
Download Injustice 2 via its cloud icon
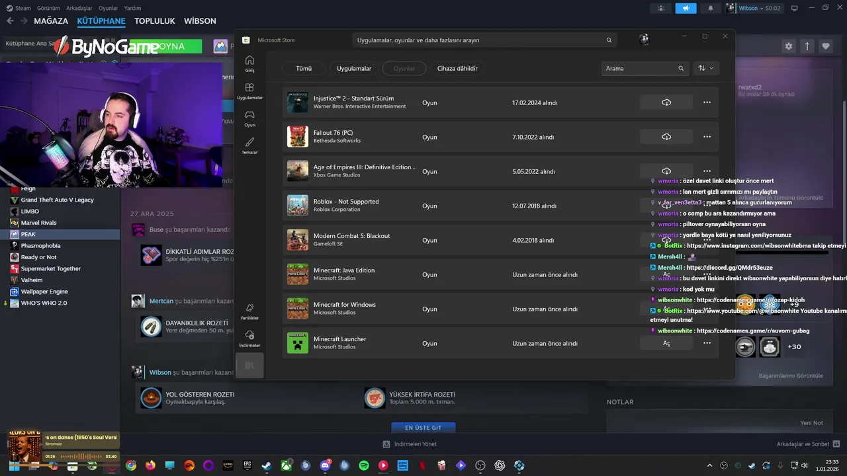coord(666,102)
